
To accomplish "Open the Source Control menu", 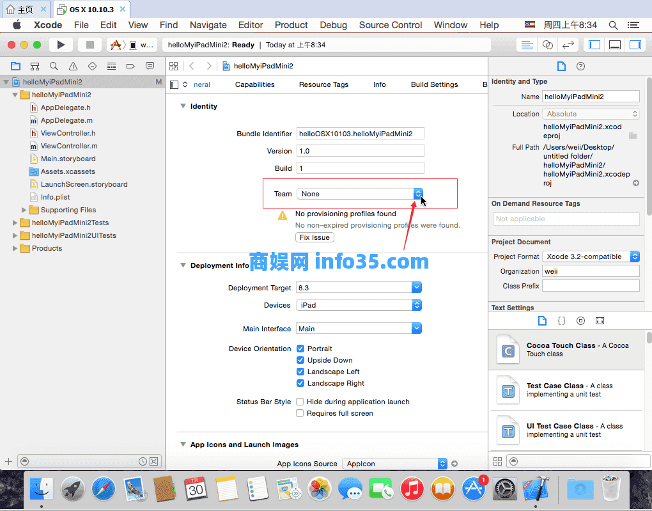I will pos(391,25).
